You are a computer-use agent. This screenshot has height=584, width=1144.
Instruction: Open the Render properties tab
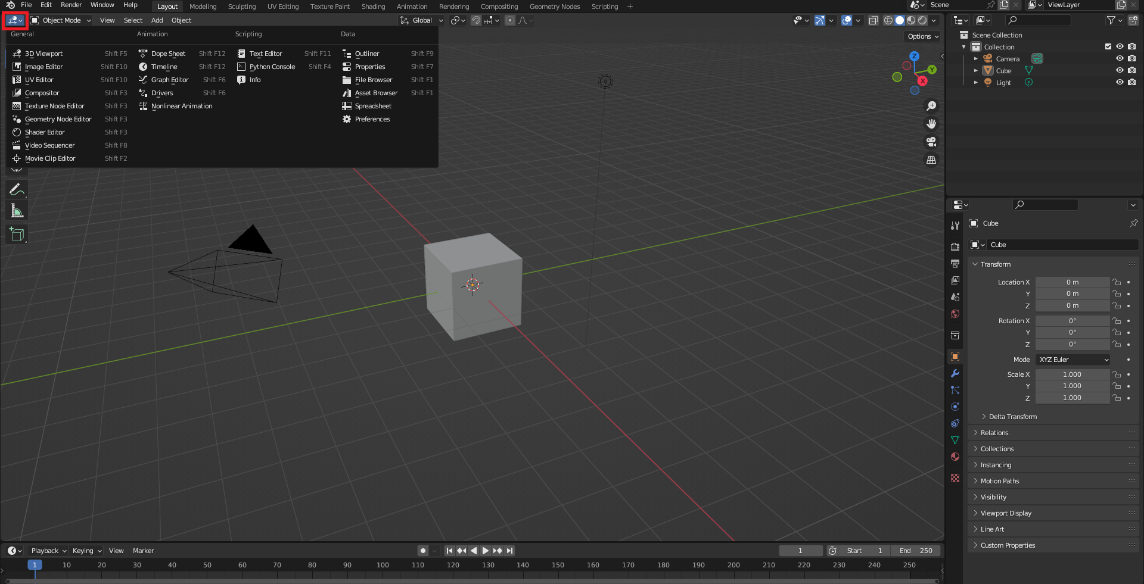point(955,246)
